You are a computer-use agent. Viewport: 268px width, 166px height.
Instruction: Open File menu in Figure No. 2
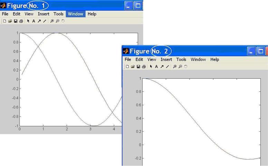128,59
